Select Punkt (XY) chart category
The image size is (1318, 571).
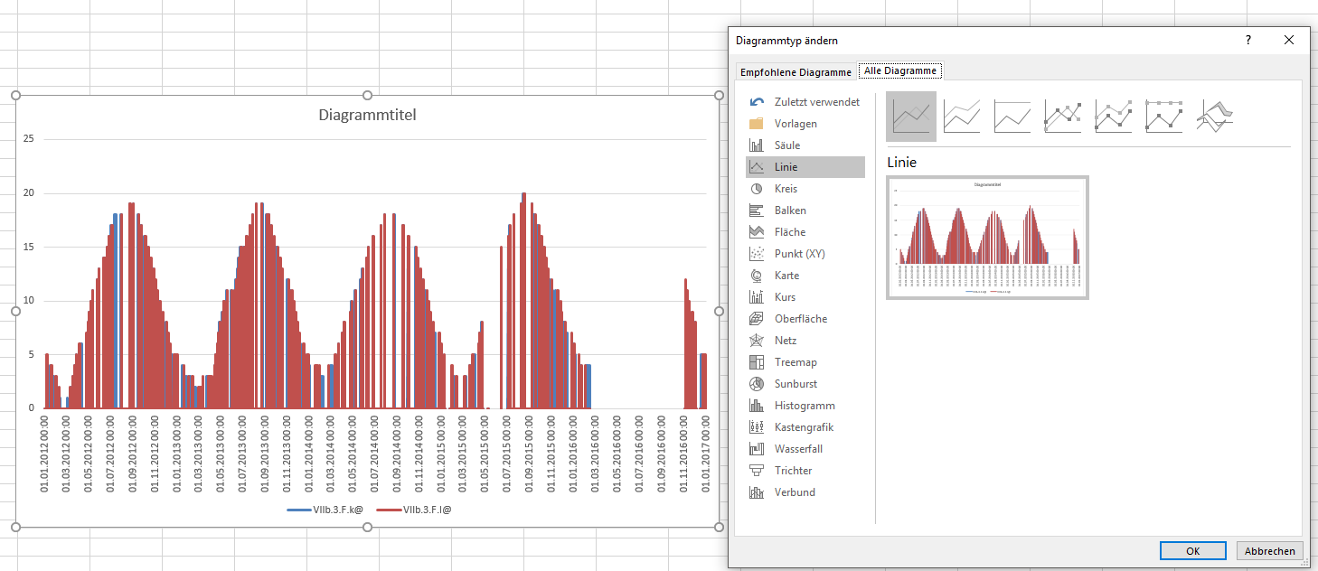[805, 254]
